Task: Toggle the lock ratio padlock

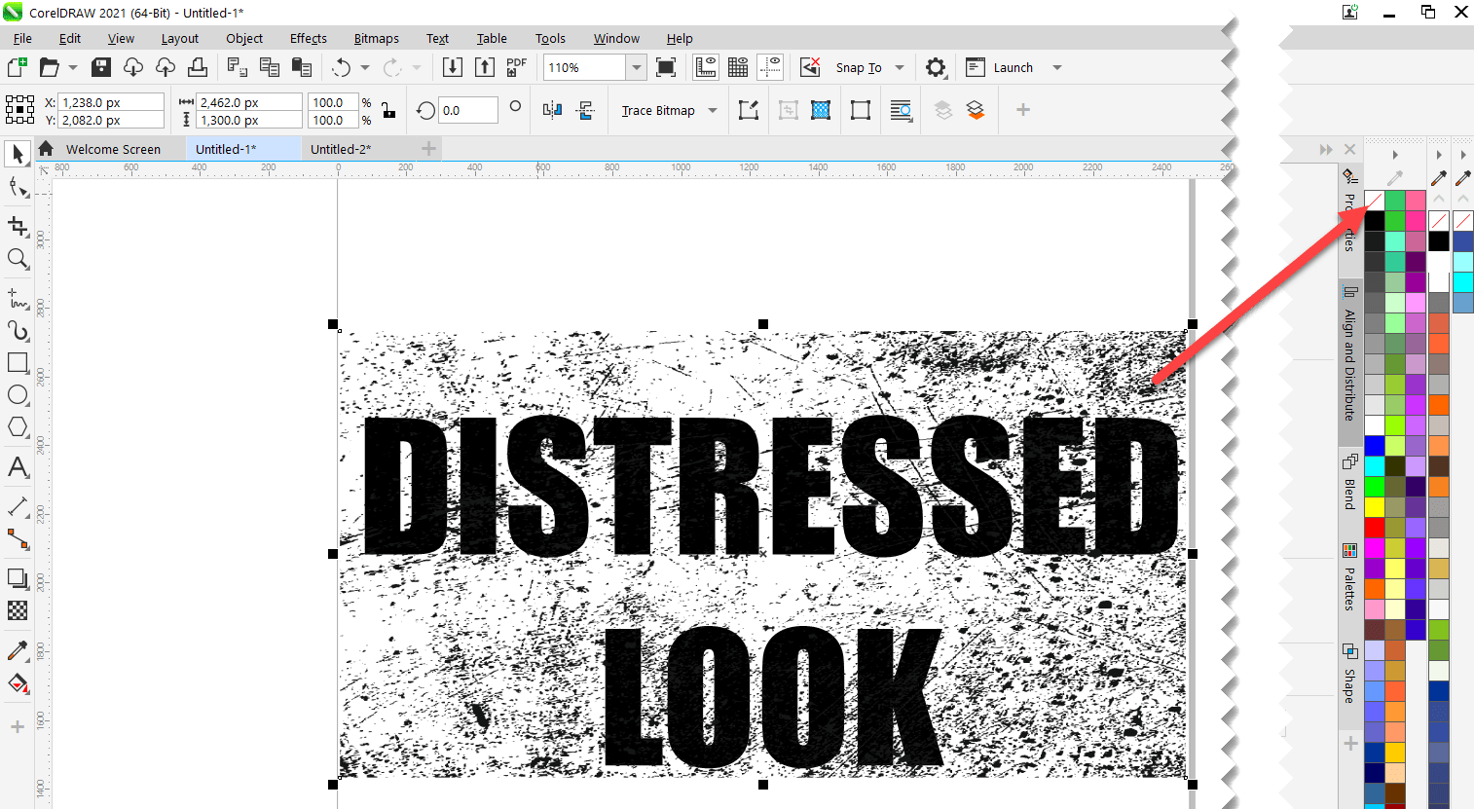Action: [x=388, y=110]
